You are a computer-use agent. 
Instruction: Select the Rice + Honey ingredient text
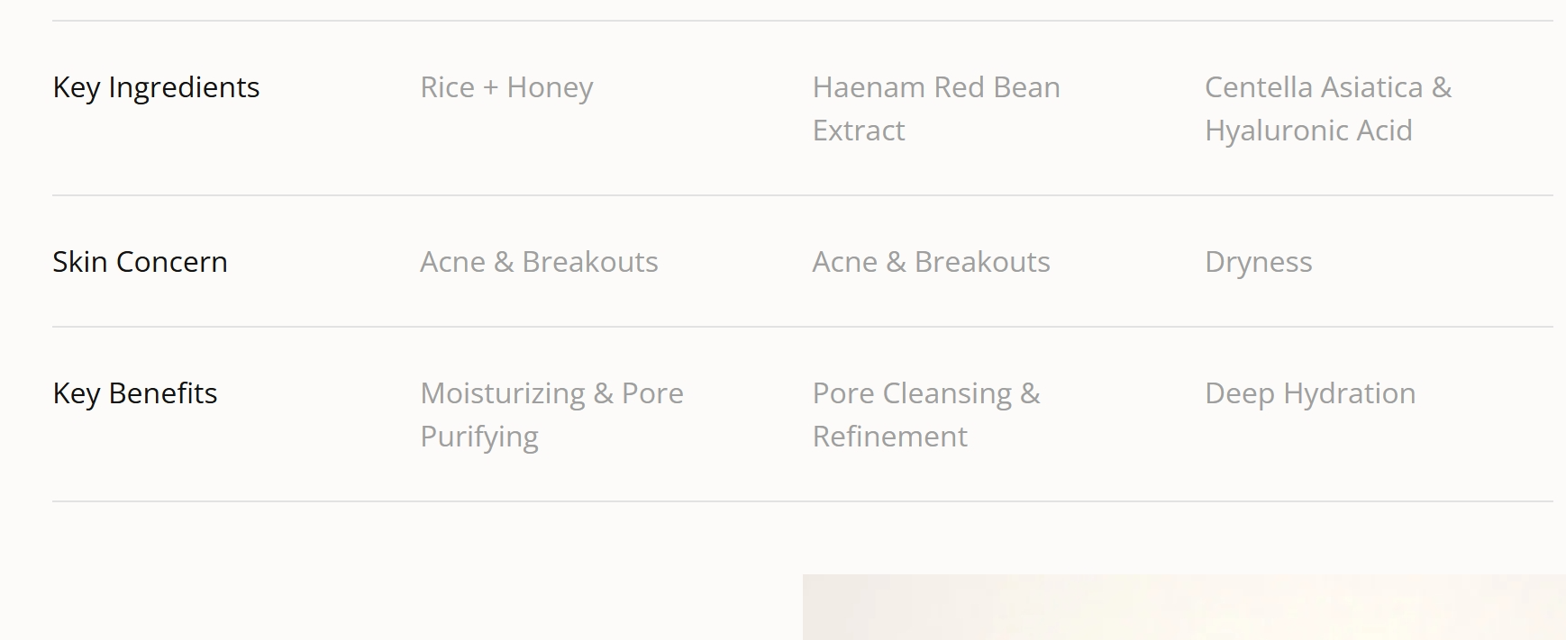coord(506,87)
